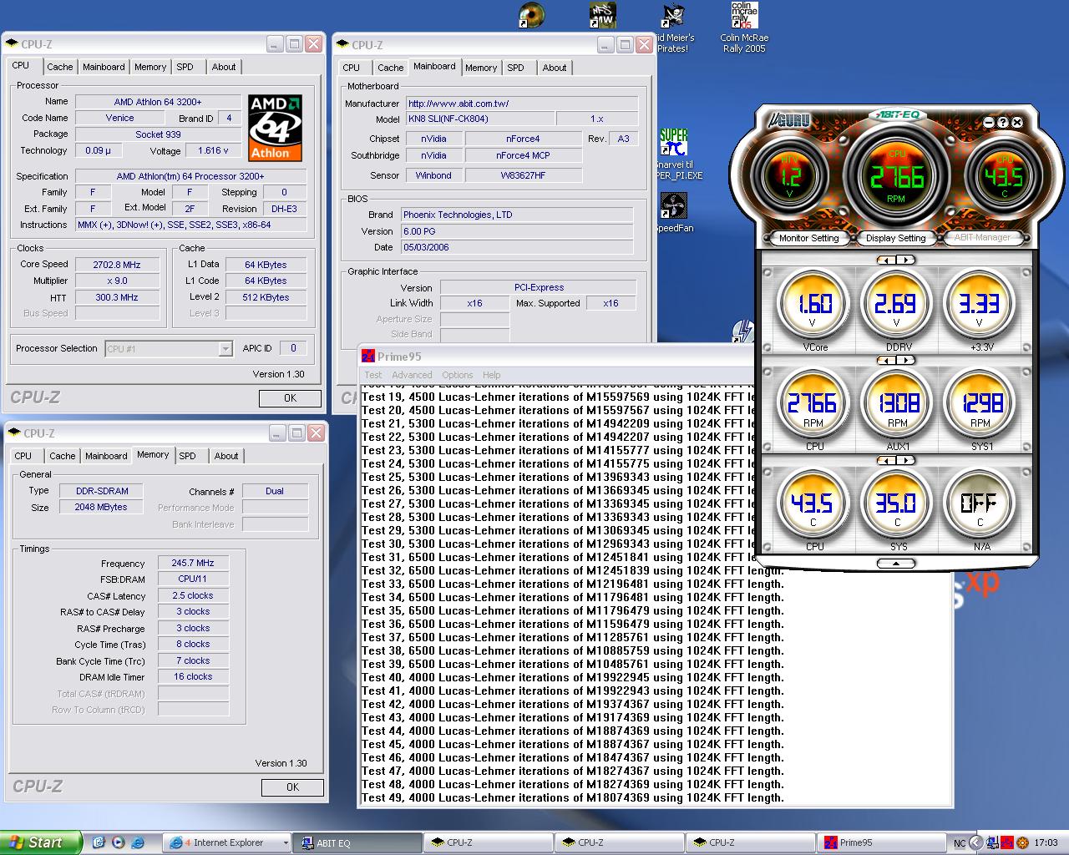Open Memory tab in Mainboard CPU-Z window
This screenshot has width=1069, height=855.
click(481, 68)
